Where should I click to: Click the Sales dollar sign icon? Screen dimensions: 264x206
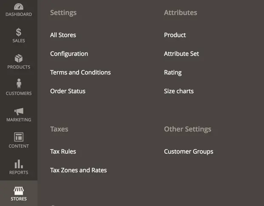coord(19,32)
